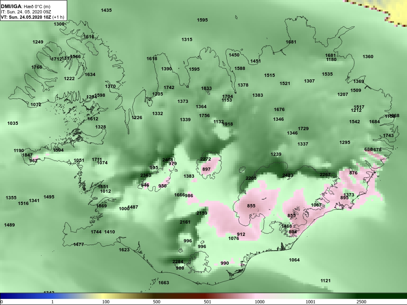This screenshot has height=305, width=407.
Task: Click the 1766 value in the Westfjords
Action: tap(37, 67)
